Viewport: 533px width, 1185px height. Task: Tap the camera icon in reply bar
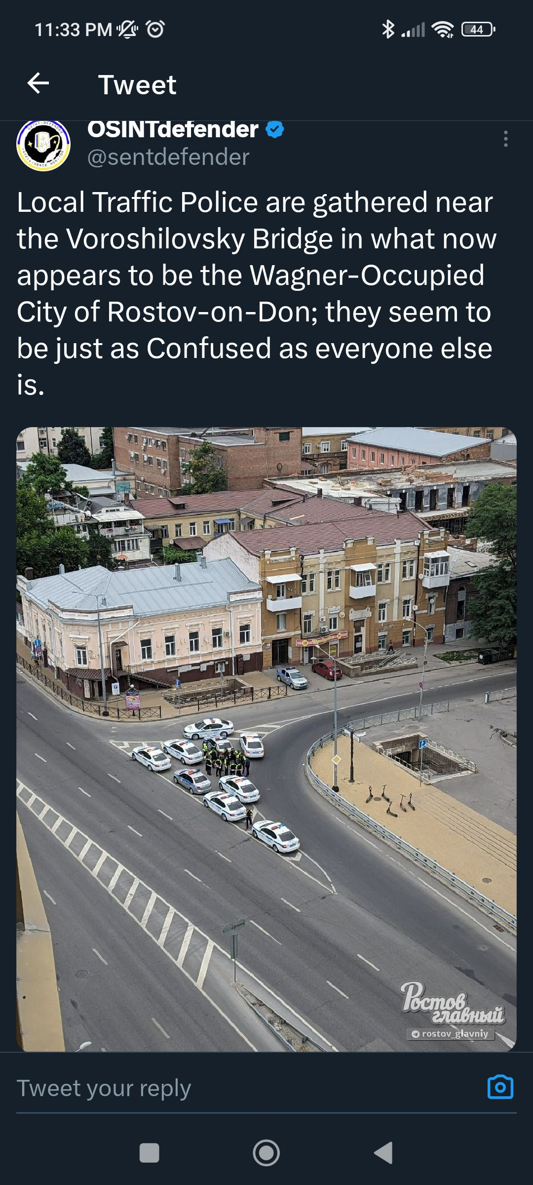click(500, 1087)
